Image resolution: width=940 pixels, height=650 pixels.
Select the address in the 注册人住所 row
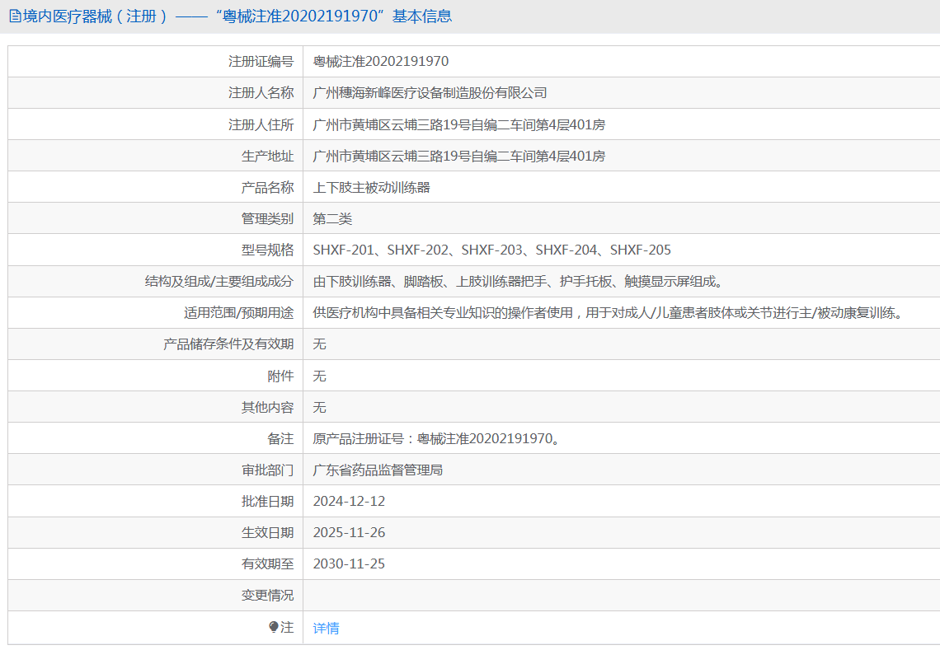(x=459, y=124)
